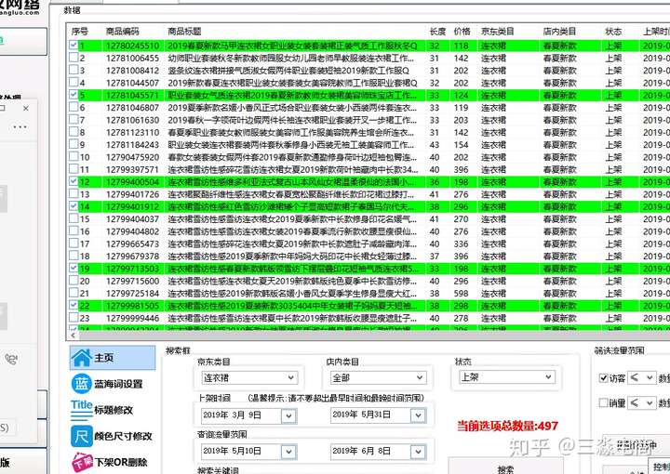Select 蓝海词设置 label
The width and height of the screenshot is (670, 474).
[x=118, y=384]
